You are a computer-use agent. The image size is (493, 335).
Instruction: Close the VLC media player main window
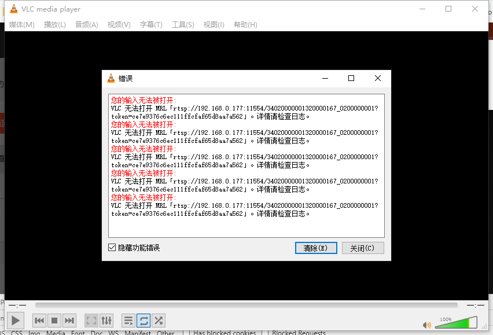click(474, 9)
